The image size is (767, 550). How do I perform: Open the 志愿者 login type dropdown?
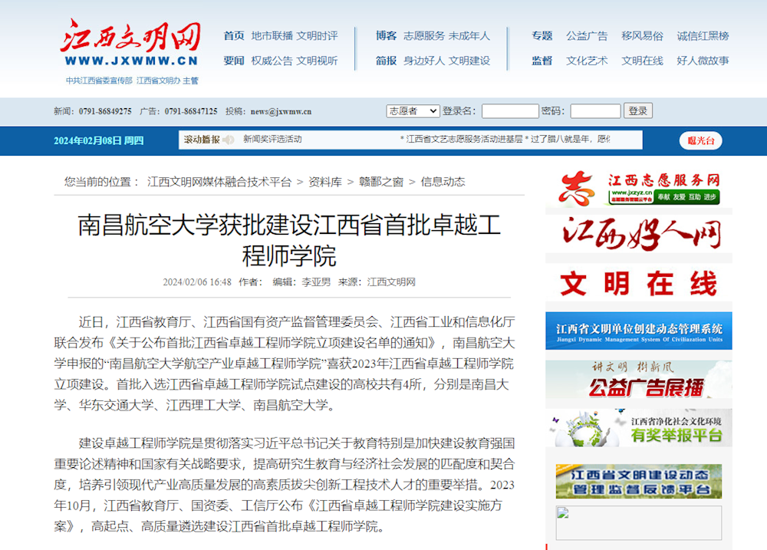413,110
